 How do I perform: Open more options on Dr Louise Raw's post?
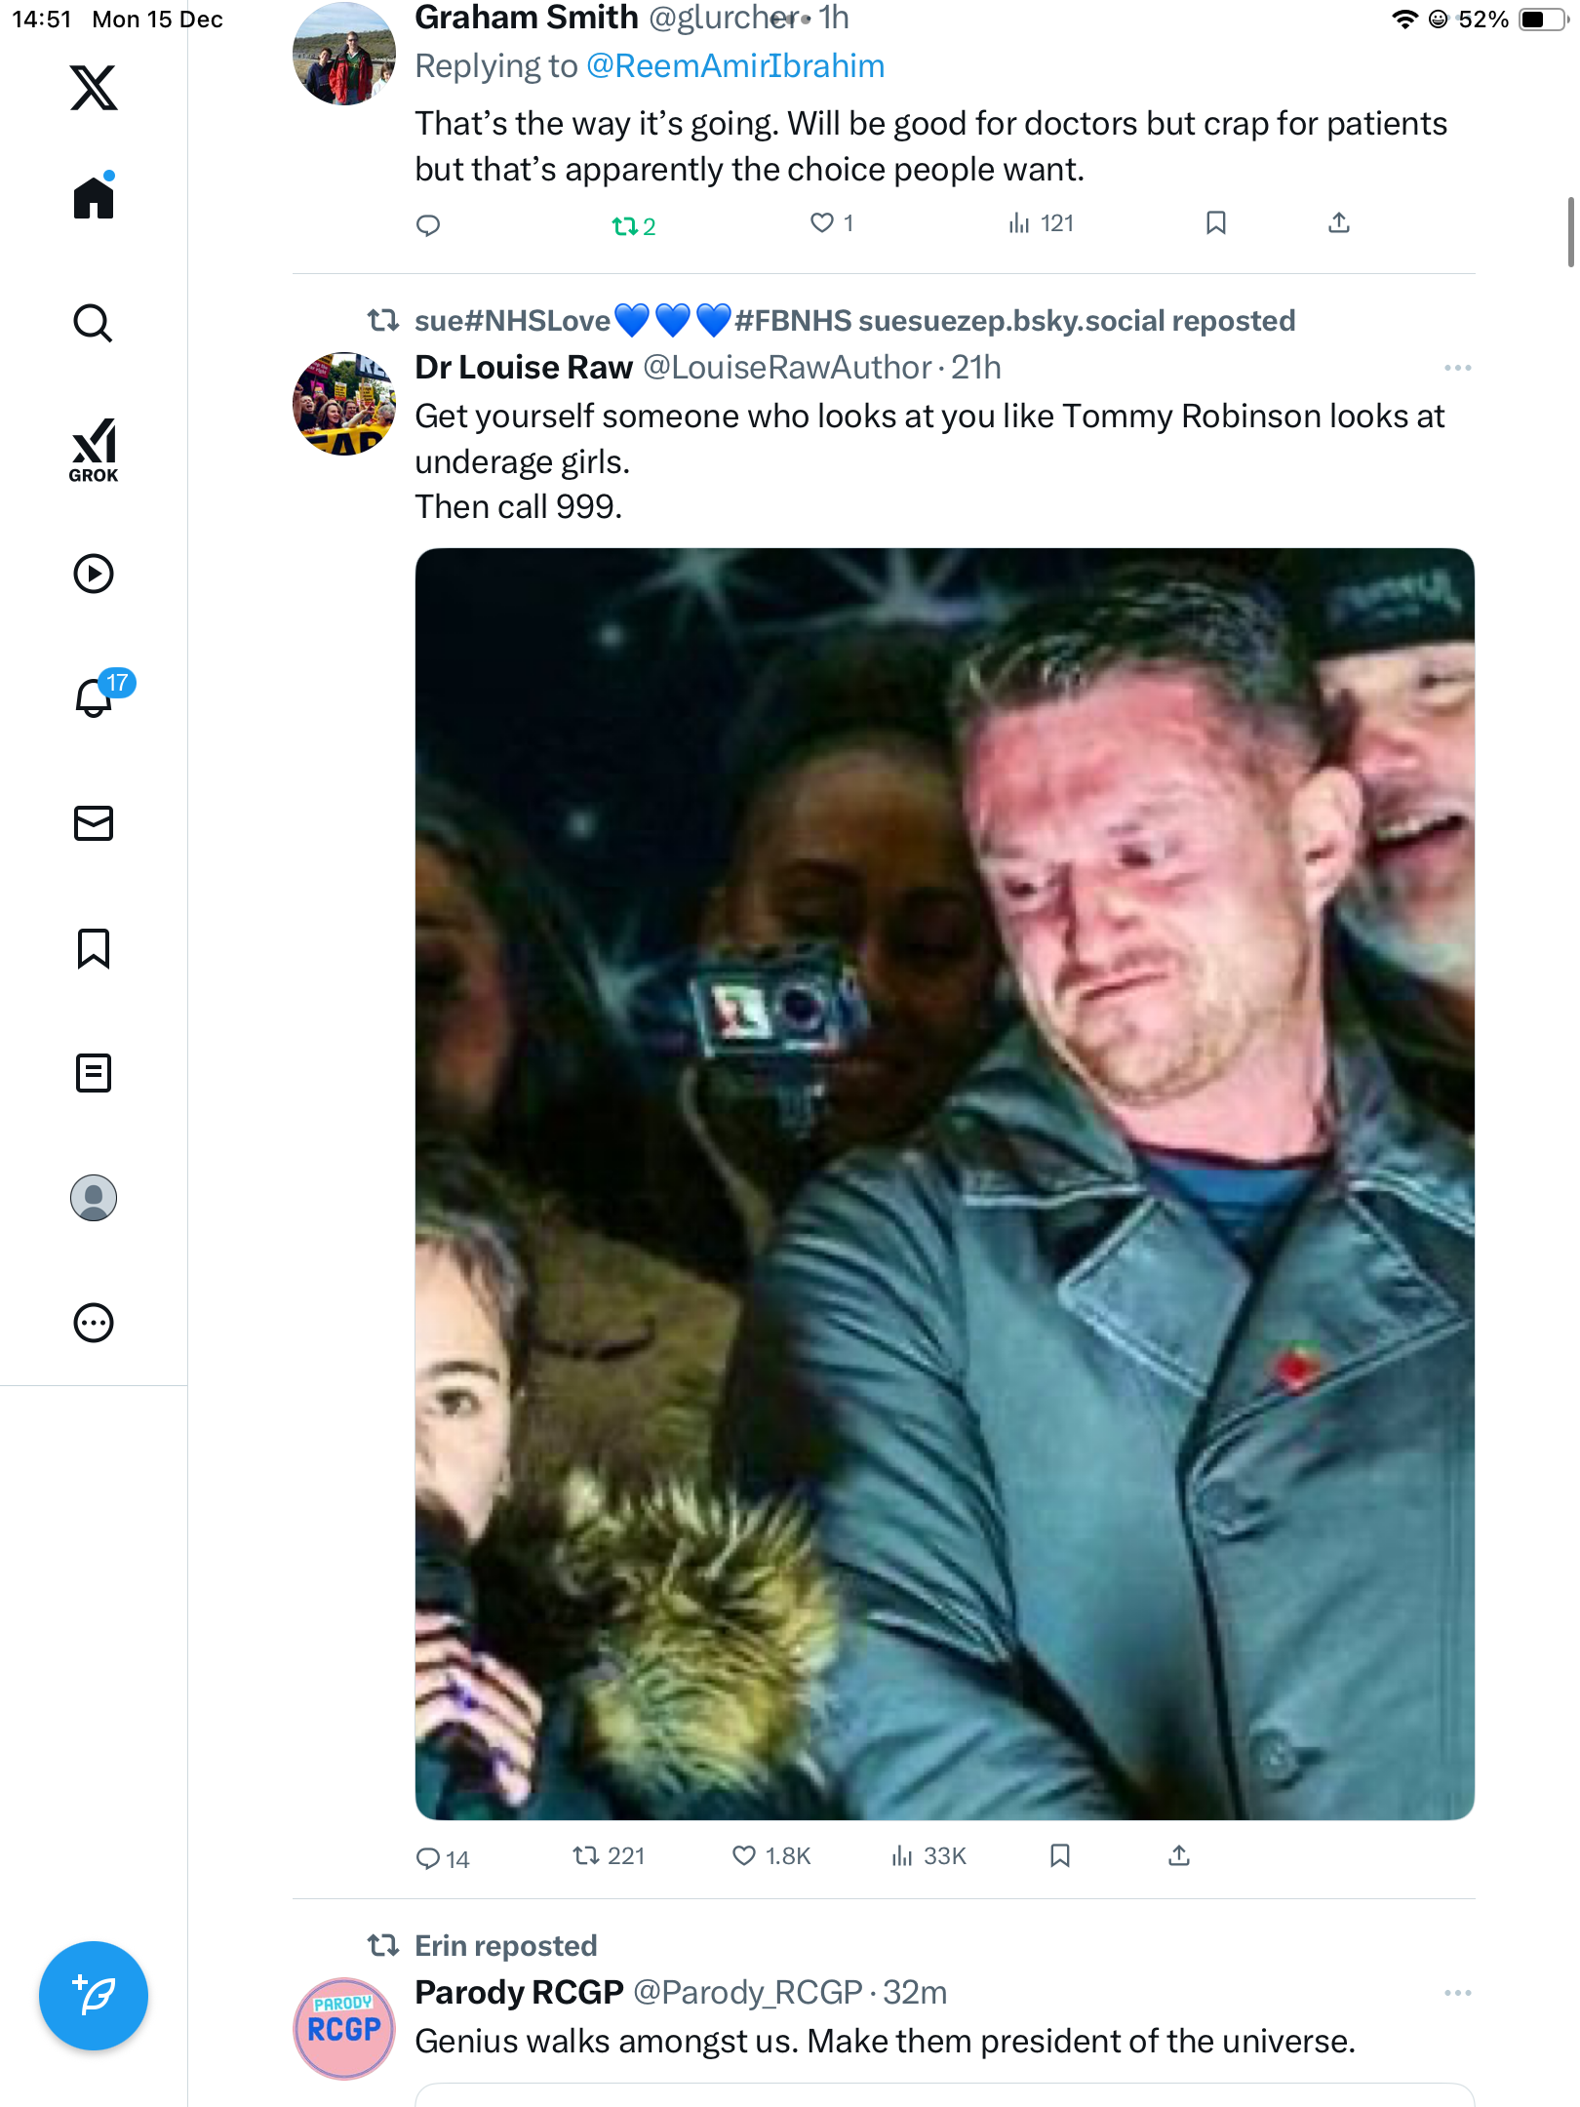point(1457,368)
